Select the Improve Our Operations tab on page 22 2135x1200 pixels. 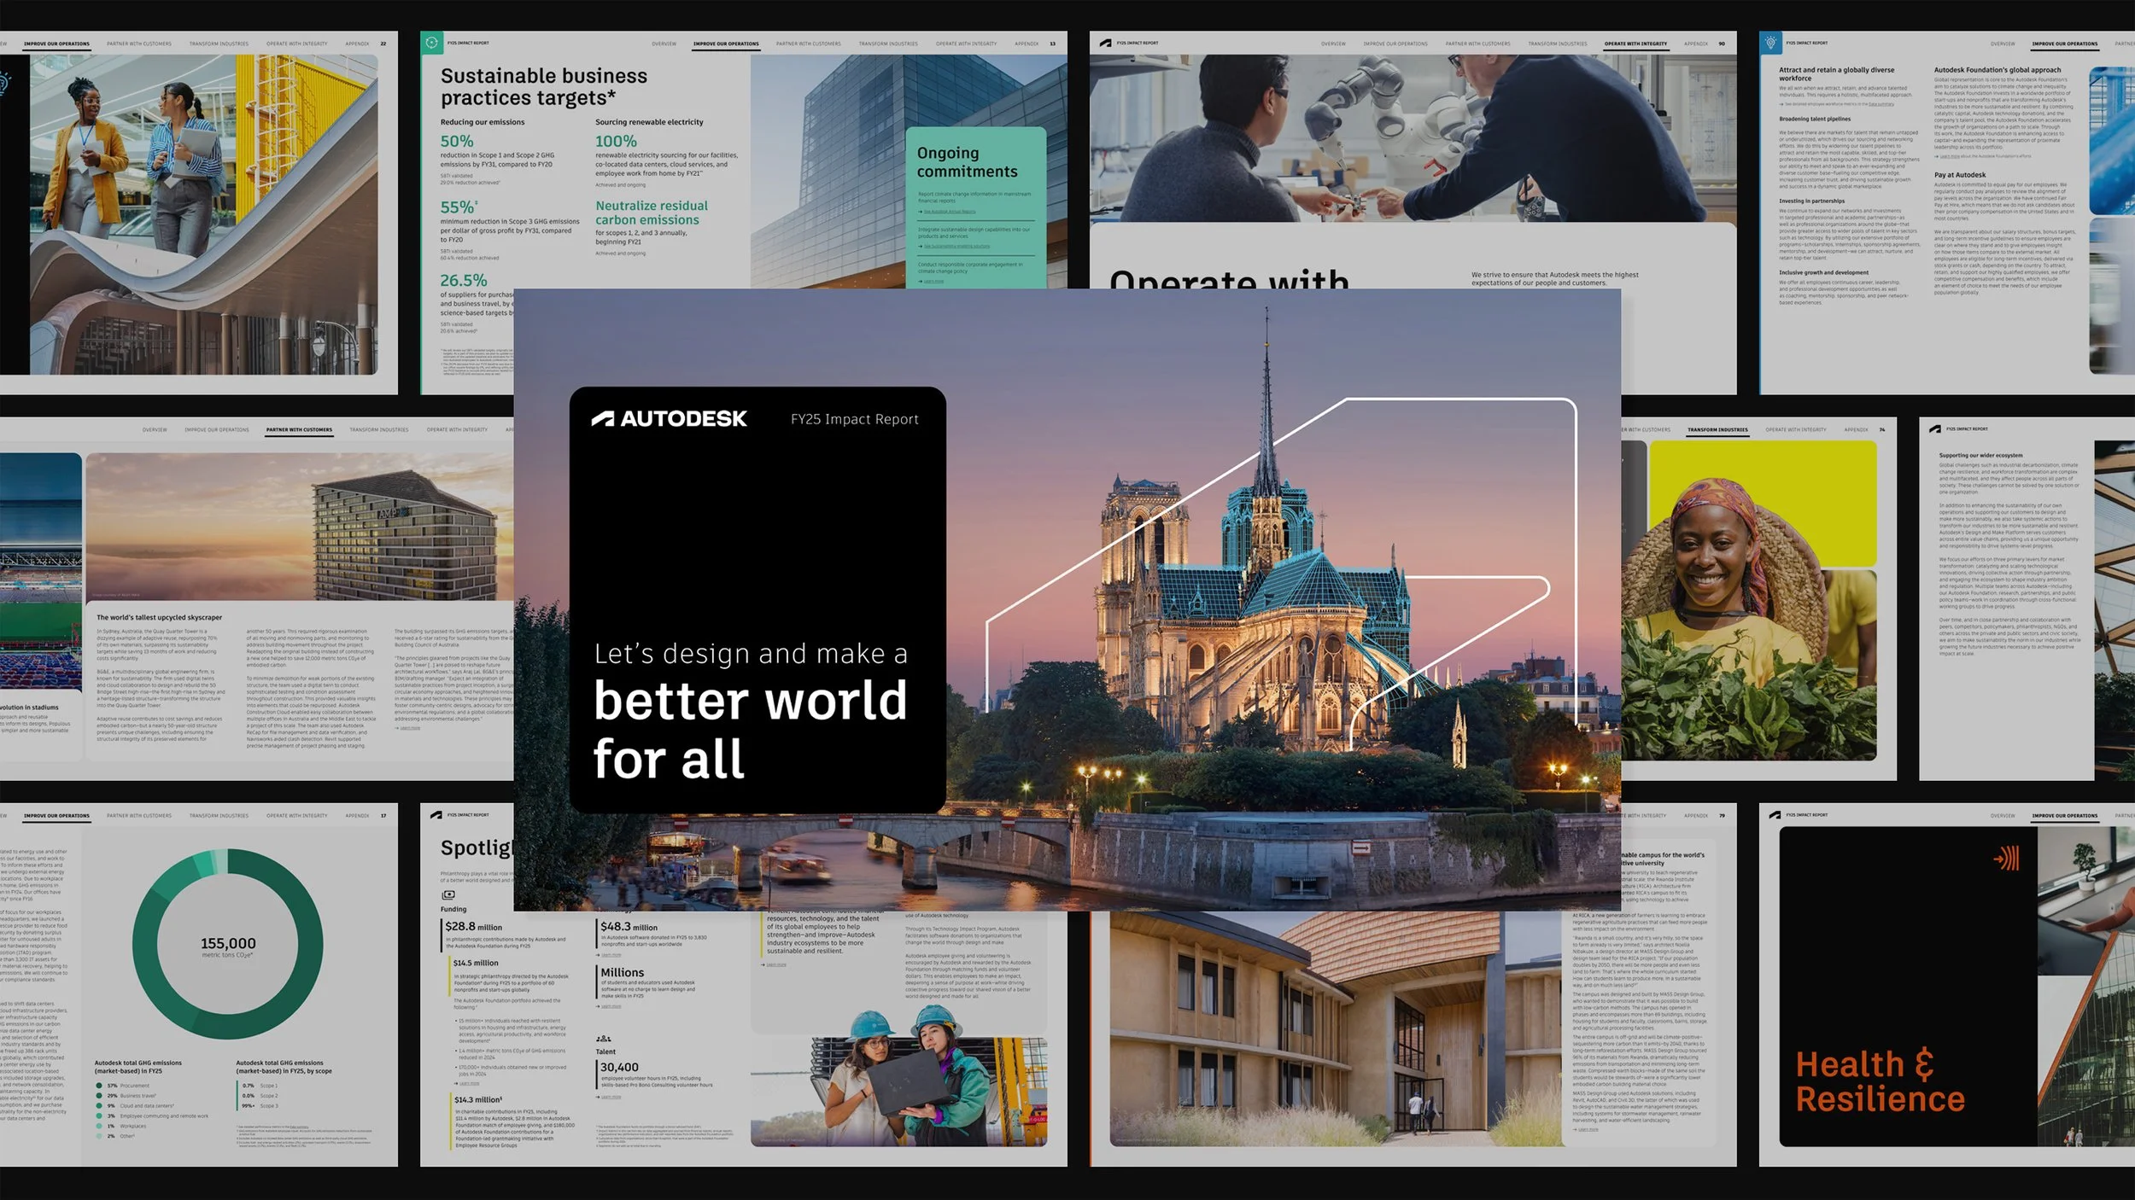[x=56, y=44]
